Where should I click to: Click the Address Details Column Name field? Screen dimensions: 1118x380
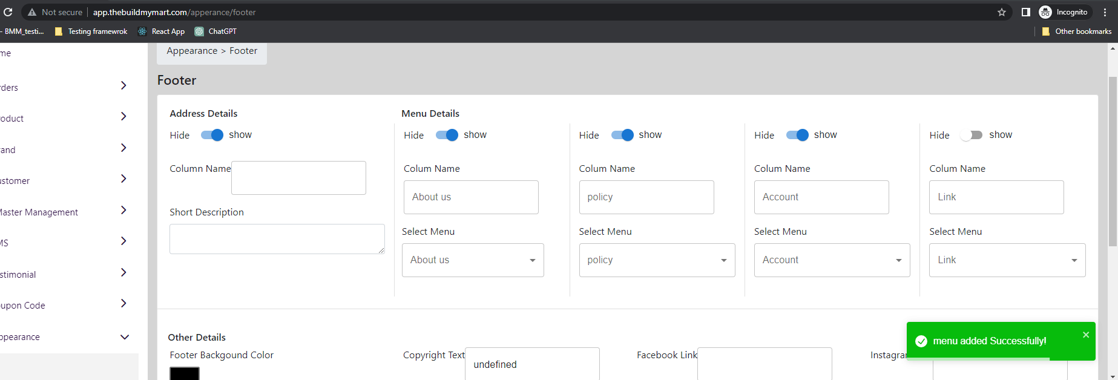click(298, 178)
